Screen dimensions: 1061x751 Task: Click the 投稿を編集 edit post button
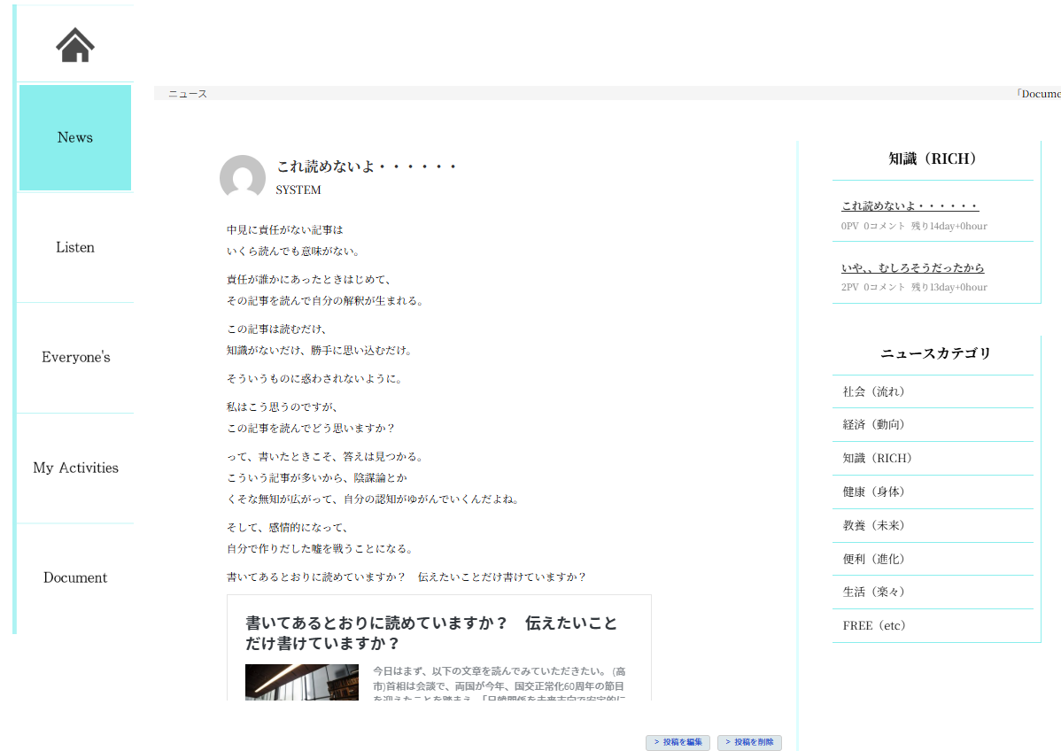[x=678, y=742]
